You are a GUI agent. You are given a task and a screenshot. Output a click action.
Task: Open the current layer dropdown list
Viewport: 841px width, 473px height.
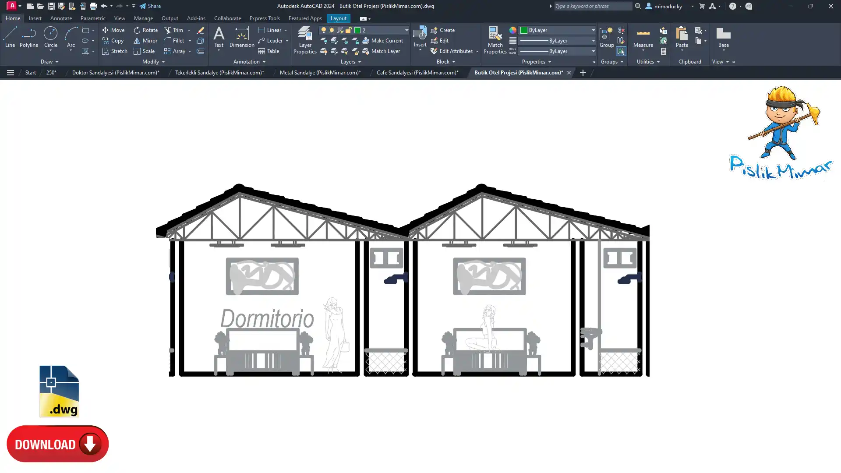coord(406,30)
